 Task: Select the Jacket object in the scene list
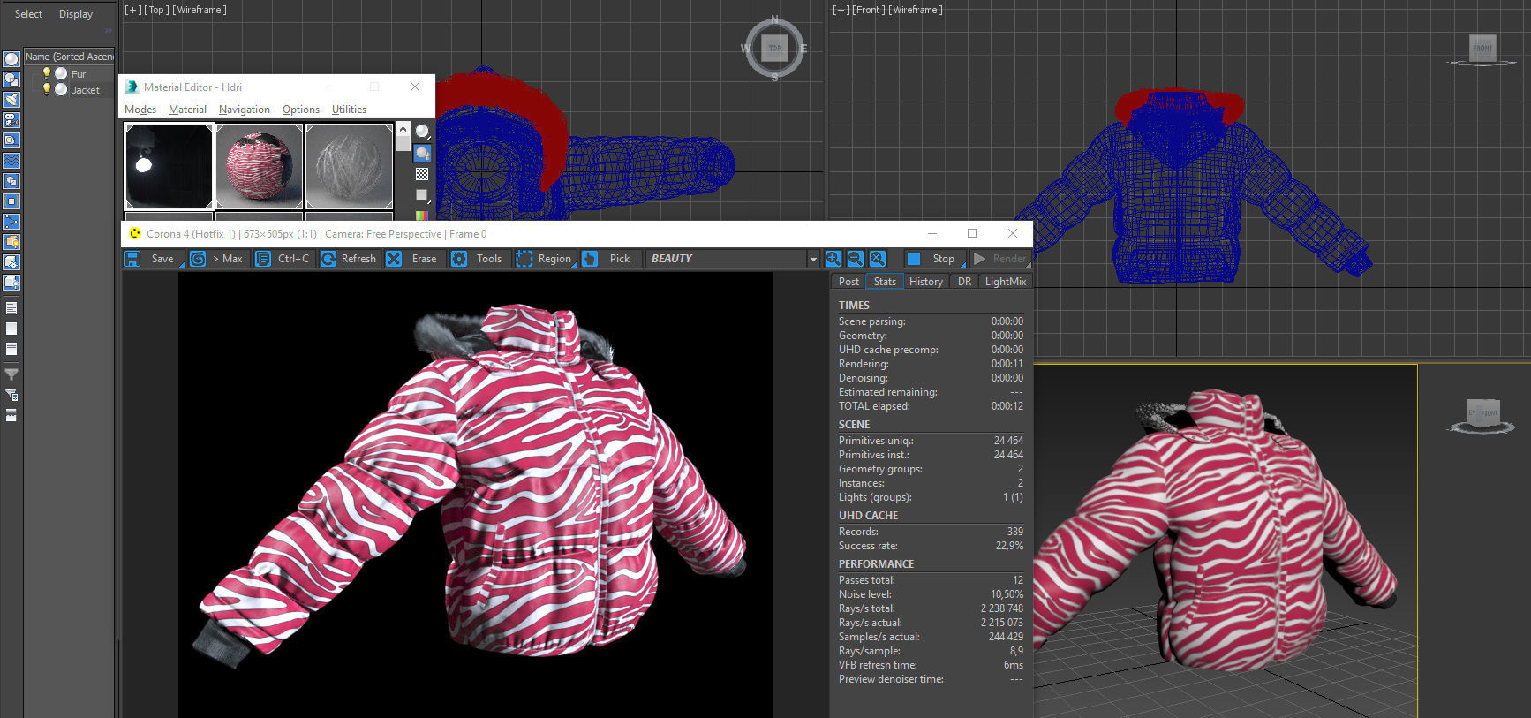click(86, 90)
